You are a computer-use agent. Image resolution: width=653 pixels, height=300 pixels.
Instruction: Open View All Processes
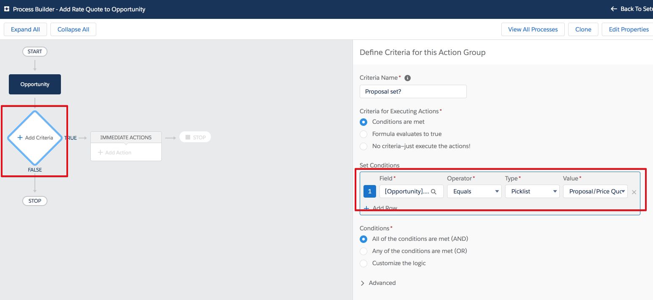(533, 29)
